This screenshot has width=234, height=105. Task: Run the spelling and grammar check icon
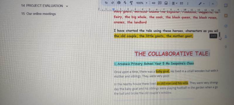point(125,3)
